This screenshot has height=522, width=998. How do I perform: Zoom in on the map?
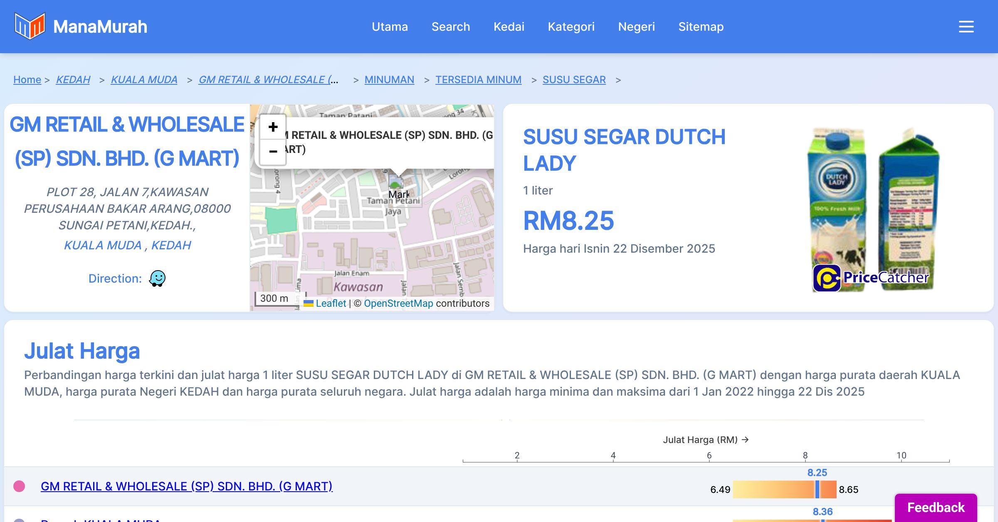click(x=273, y=127)
